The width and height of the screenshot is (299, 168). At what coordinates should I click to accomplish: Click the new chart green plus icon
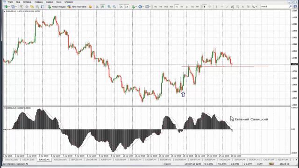point(6,7)
